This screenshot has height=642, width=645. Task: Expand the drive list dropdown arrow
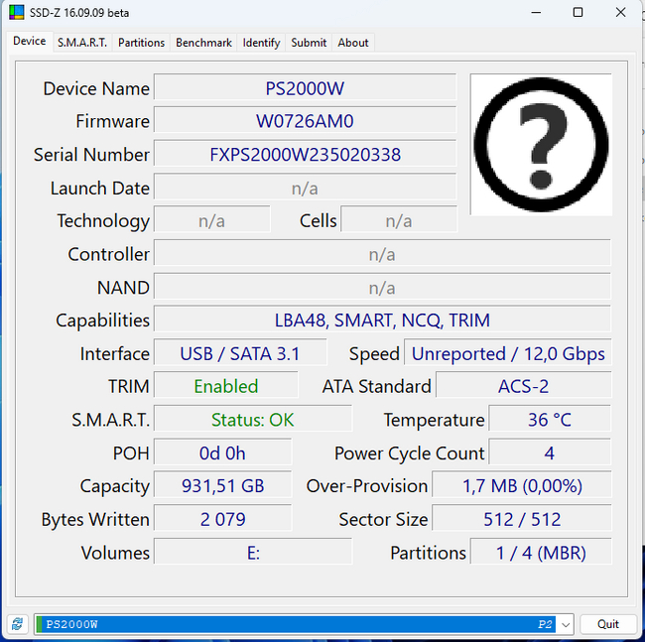(x=565, y=624)
